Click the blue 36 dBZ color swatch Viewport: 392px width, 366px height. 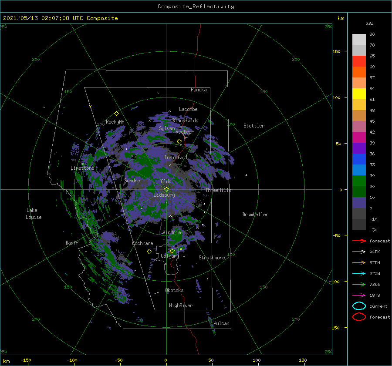pos(359,159)
